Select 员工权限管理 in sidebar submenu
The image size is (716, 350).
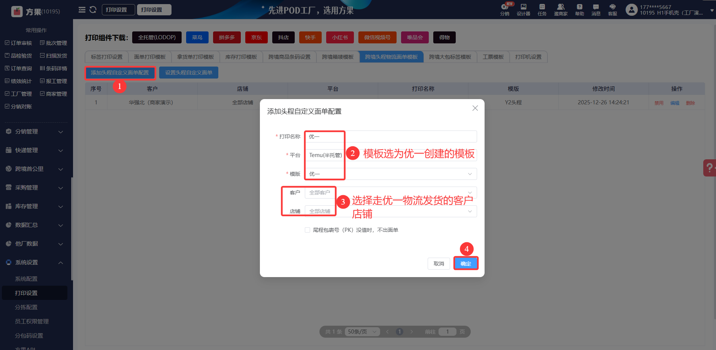point(32,322)
